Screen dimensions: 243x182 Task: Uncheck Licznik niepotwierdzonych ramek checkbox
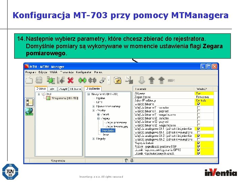coord(198,154)
